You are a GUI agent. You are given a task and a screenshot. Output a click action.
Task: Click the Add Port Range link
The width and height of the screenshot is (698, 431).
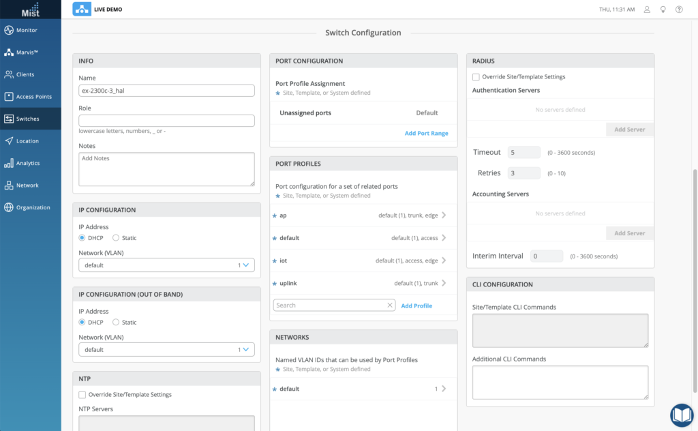pyautogui.click(x=426, y=133)
